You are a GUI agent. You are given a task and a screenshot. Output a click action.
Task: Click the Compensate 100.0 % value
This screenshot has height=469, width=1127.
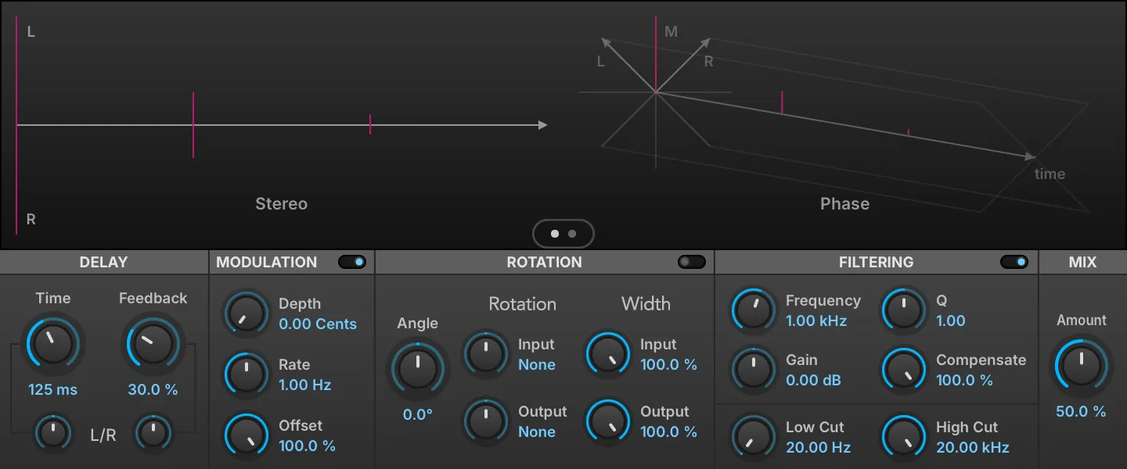pos(964,381)
